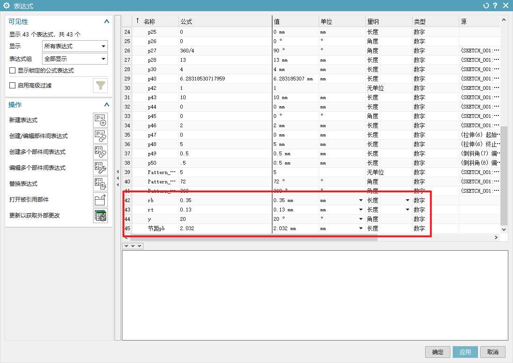Select name cell p43

coord(156,97)
